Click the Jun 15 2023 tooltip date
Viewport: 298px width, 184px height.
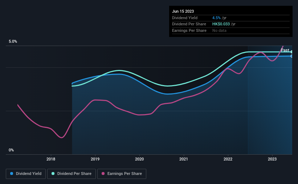183,11
